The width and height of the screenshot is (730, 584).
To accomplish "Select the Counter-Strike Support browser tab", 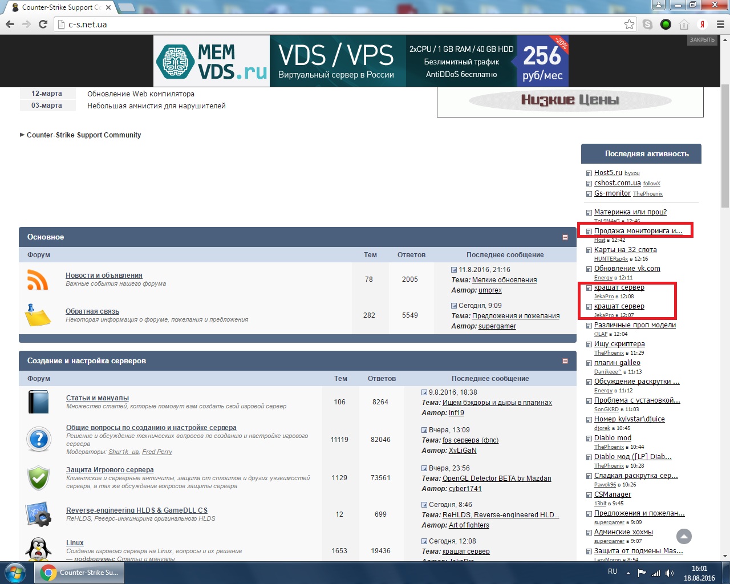I will [x=60, y=7].
